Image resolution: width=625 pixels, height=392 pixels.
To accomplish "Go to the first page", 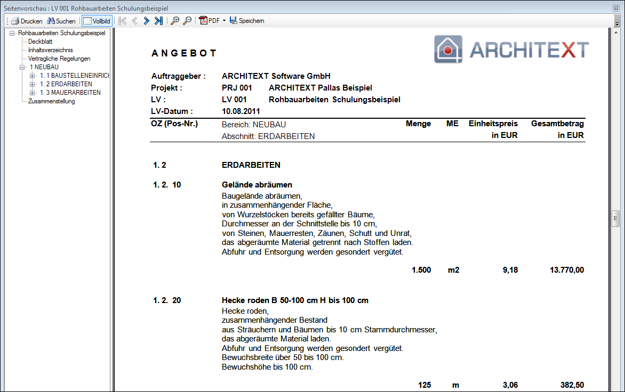I will 123,21.
